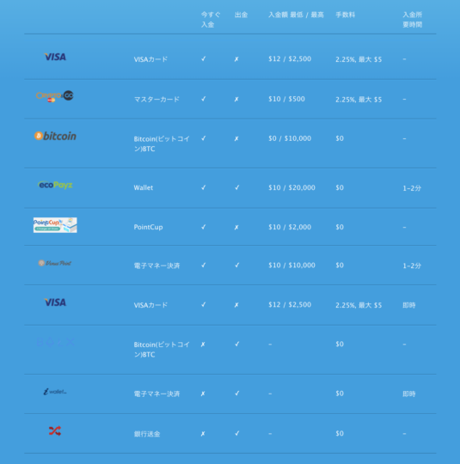Click the iWallet logo

[x=55, y=392]
